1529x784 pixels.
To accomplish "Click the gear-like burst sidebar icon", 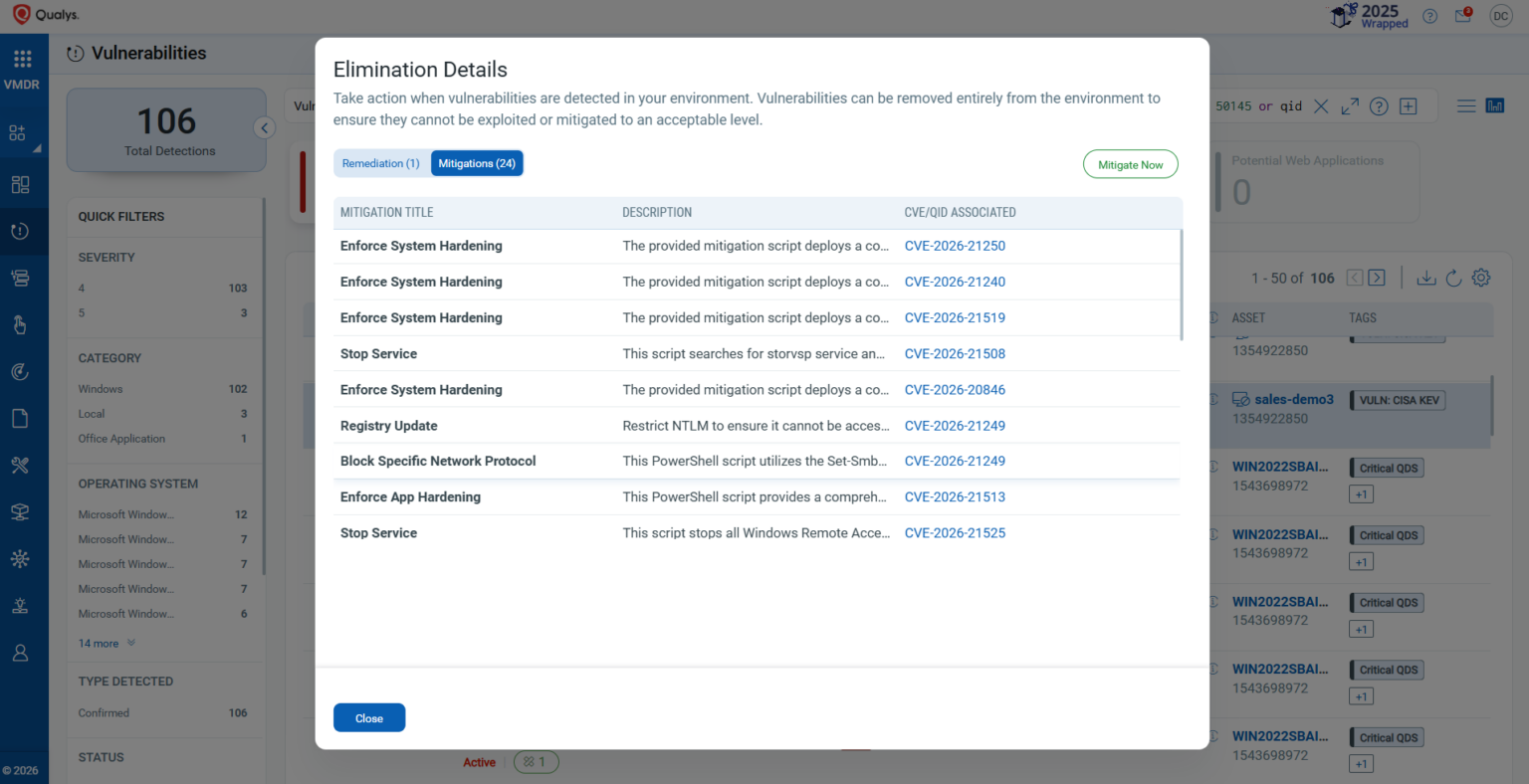I will tap(20, 558).
